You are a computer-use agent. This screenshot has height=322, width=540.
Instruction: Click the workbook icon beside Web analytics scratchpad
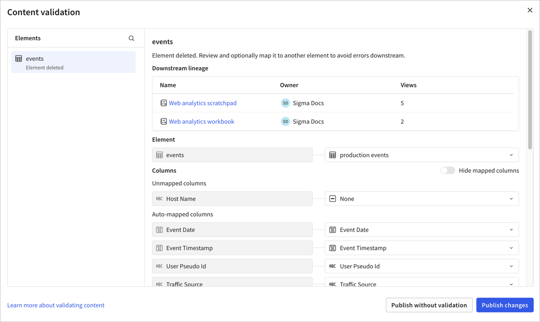[x=163, y=103]
